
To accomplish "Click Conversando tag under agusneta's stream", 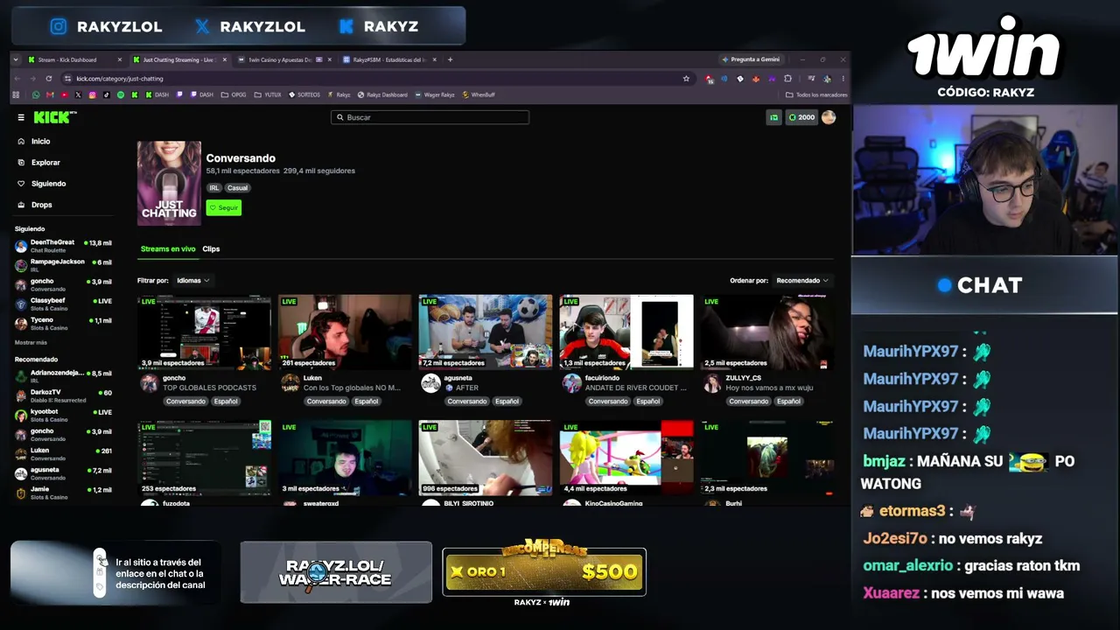I will point(467,402).
